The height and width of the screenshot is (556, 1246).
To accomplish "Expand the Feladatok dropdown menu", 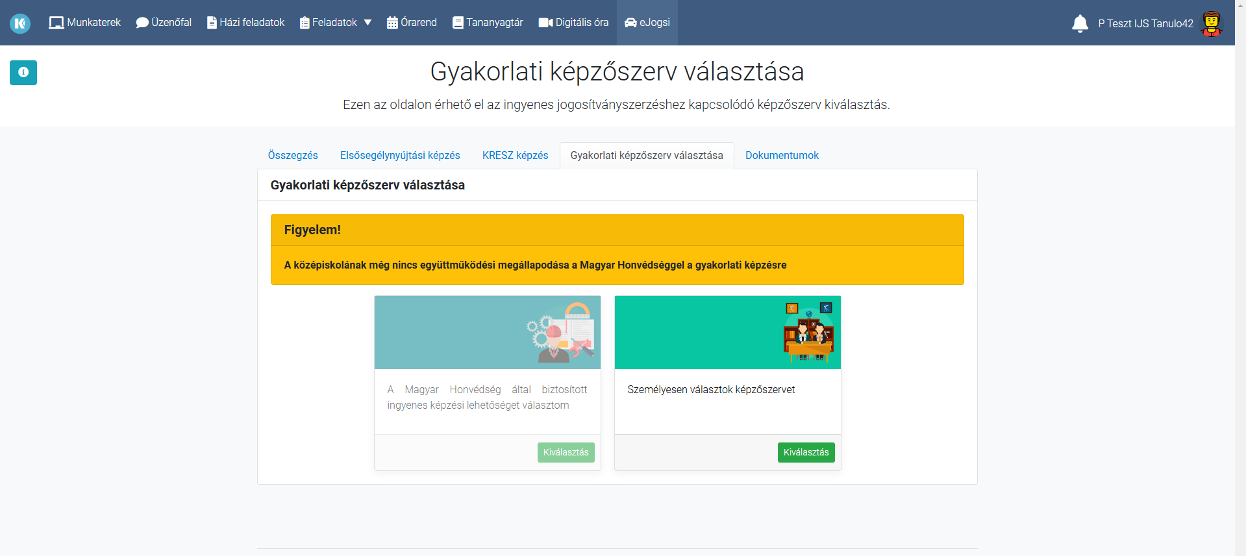I will [x=336, y=23].
